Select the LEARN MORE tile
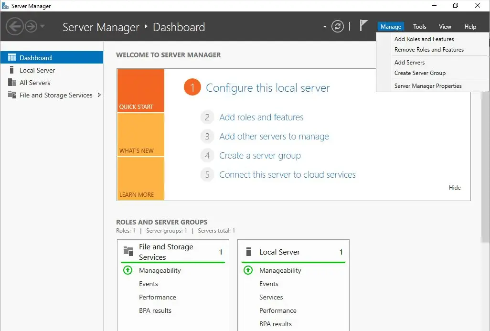 coord(141,179)
